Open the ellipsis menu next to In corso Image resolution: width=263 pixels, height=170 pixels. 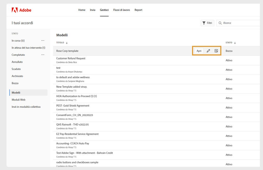(43, 41)
